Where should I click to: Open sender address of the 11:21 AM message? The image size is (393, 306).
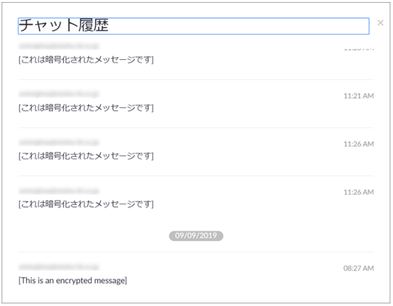(x=59, y=94)
